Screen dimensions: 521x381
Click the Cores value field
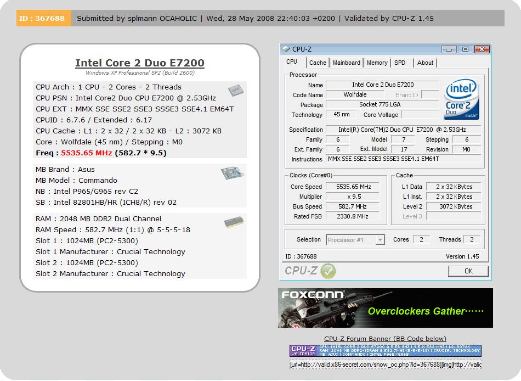pyautogui.click(x=421, y=239)
